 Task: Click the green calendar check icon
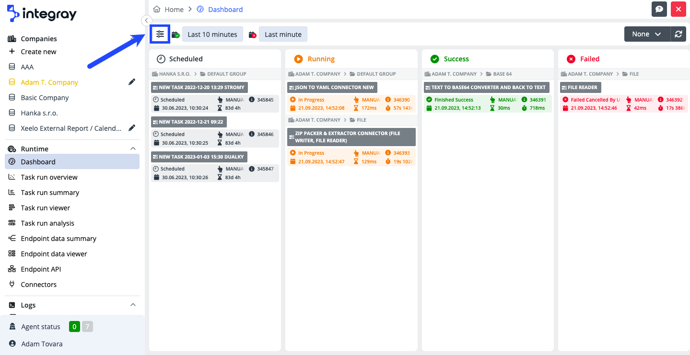pyautogui.click(x=175, y=34)
